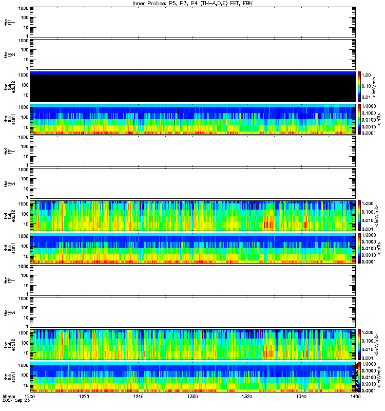Click the 'thd fbk edc12' y-axis label

tap(10, 216)
